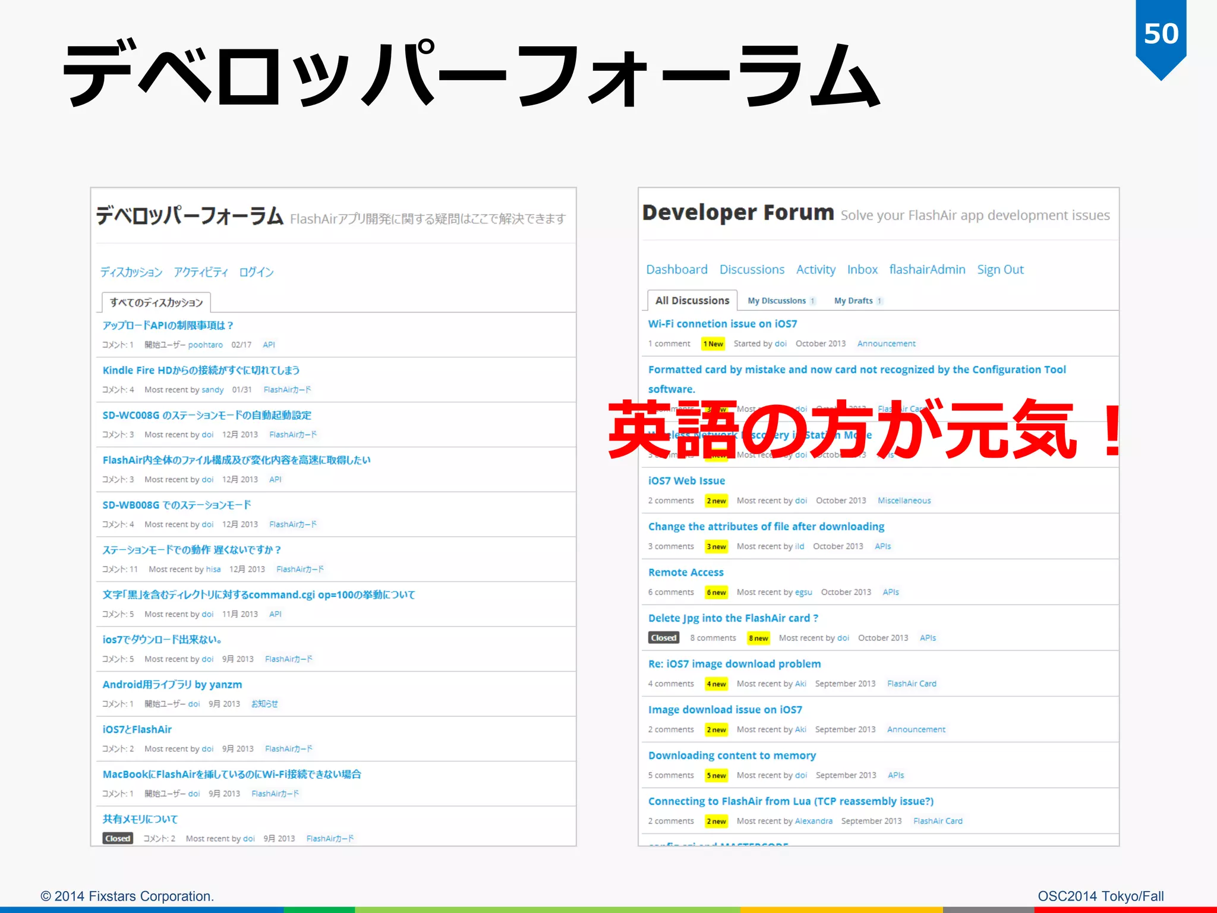Select the My Discussions tab

(781, 301)
